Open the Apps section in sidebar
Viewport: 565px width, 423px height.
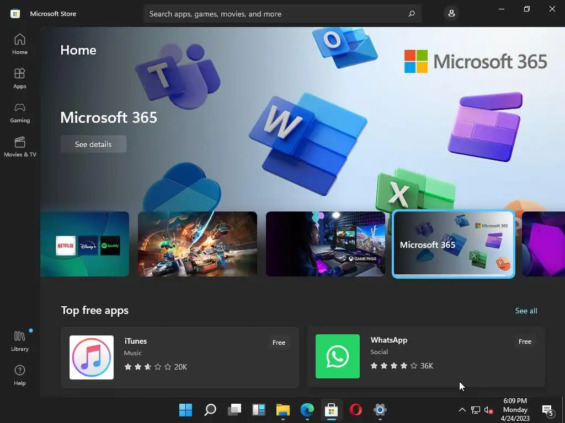tap(20, 78)
